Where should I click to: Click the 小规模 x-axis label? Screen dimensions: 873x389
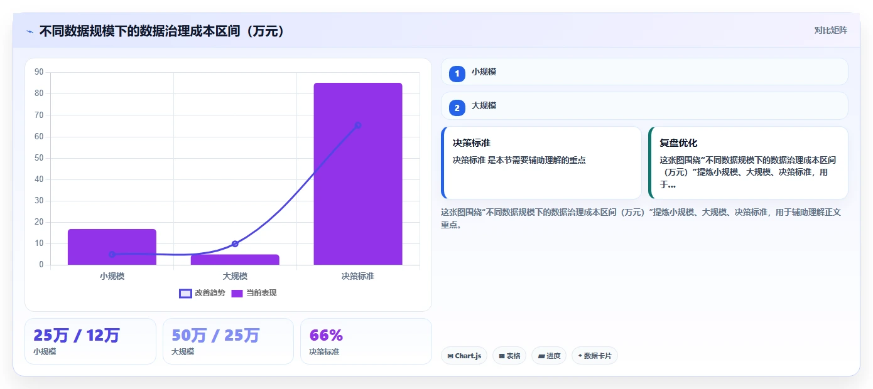click(112, 276)
